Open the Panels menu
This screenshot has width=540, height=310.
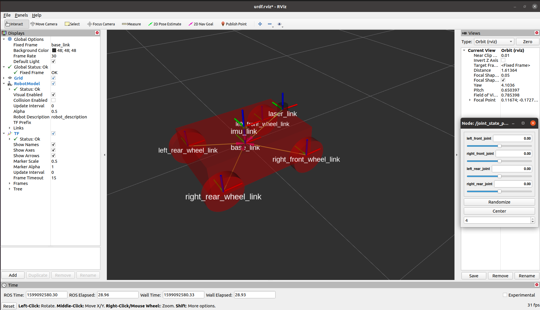pyautogui.click(x=21, y=15)
